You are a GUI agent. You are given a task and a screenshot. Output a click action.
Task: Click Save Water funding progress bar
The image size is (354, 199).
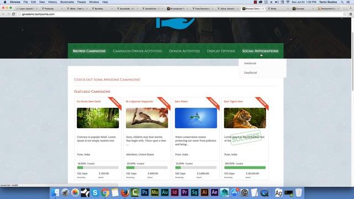coord(196,167)
